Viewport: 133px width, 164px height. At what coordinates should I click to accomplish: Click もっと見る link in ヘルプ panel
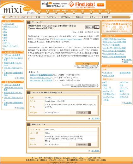(128, 103)
